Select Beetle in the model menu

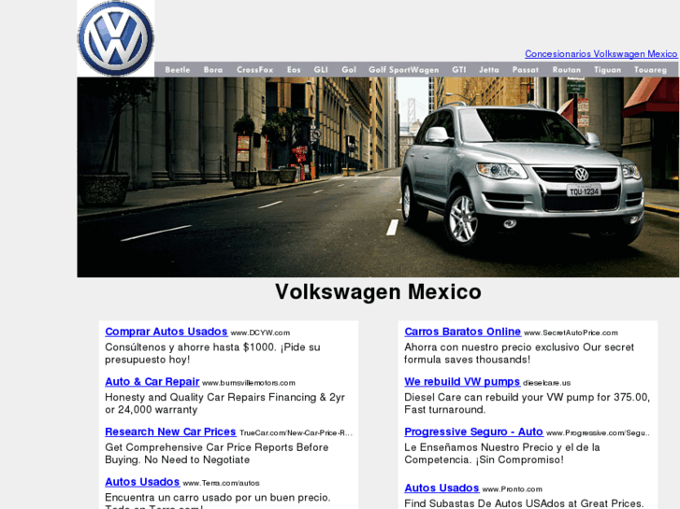(178, 70)
